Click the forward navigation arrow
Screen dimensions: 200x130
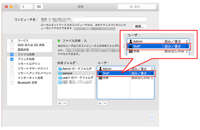(30, 6)
